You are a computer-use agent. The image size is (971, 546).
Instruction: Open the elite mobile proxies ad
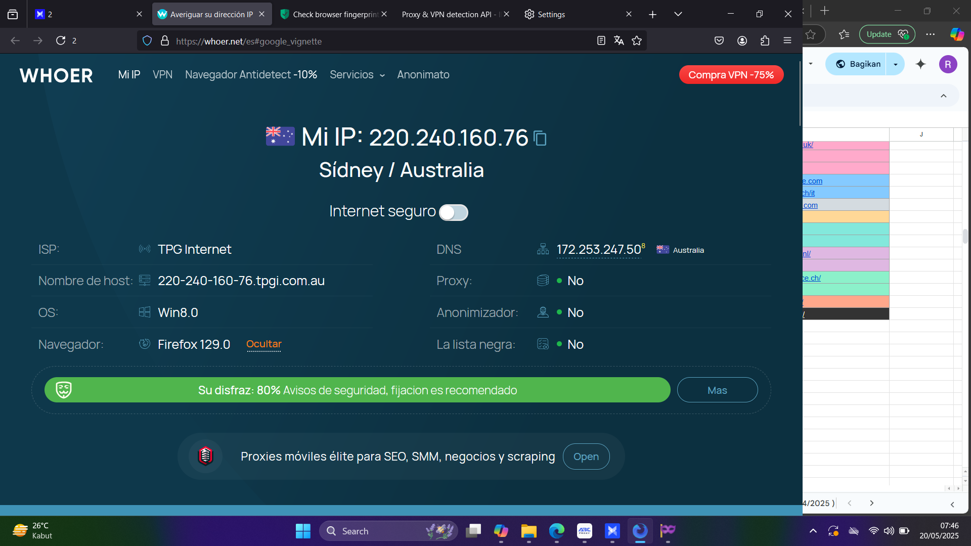click(x=586, y=457)
